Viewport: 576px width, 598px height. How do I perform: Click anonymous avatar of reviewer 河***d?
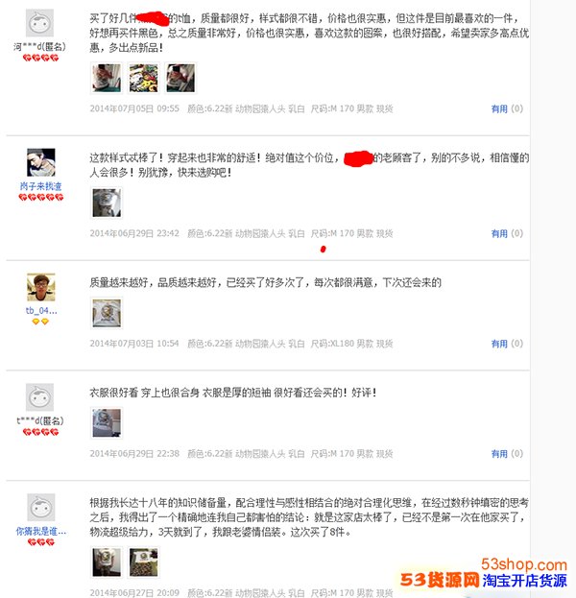tap(39, 23)
